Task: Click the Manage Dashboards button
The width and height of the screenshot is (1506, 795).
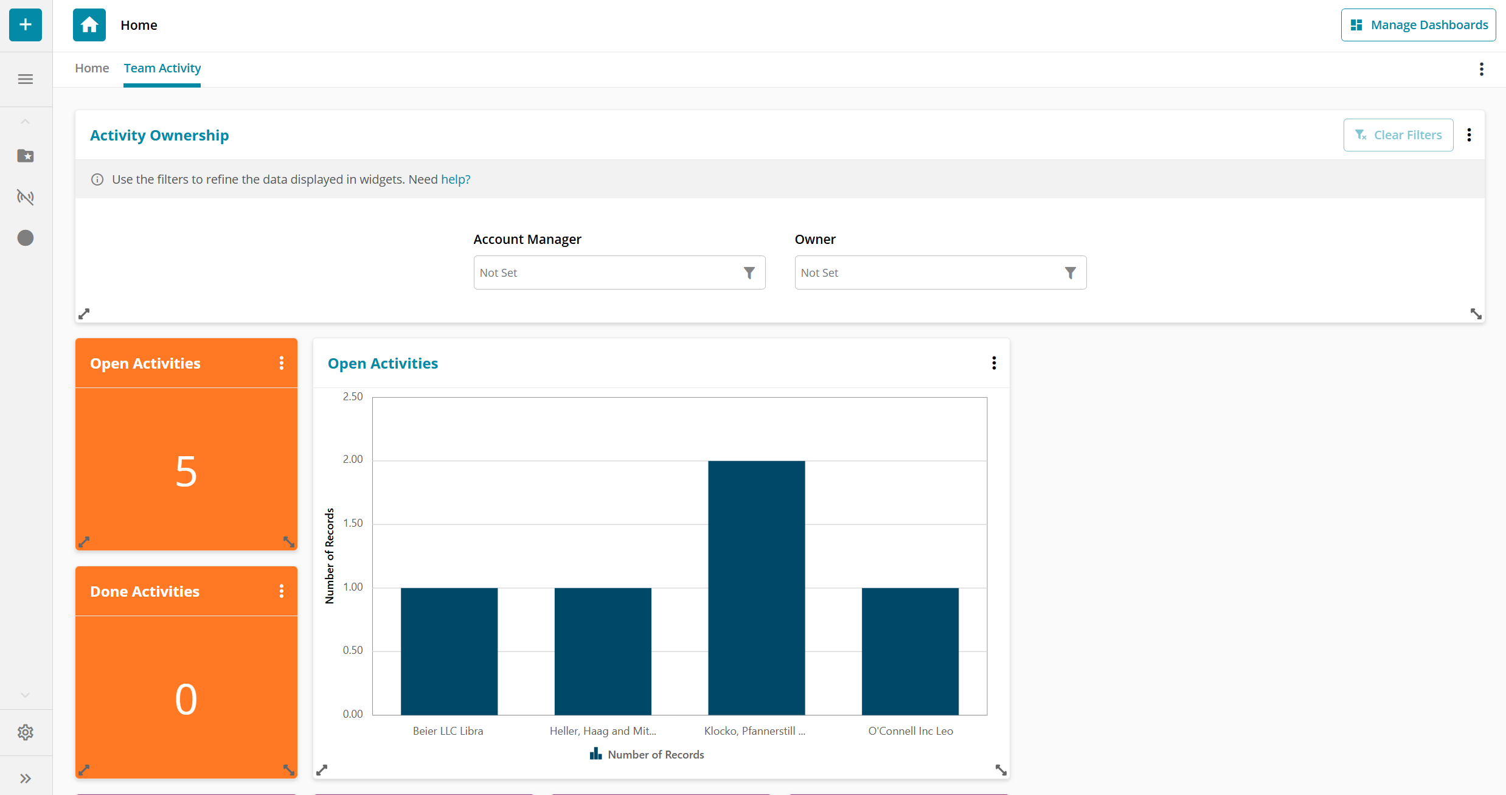Action: click(x=1418, y=25)
